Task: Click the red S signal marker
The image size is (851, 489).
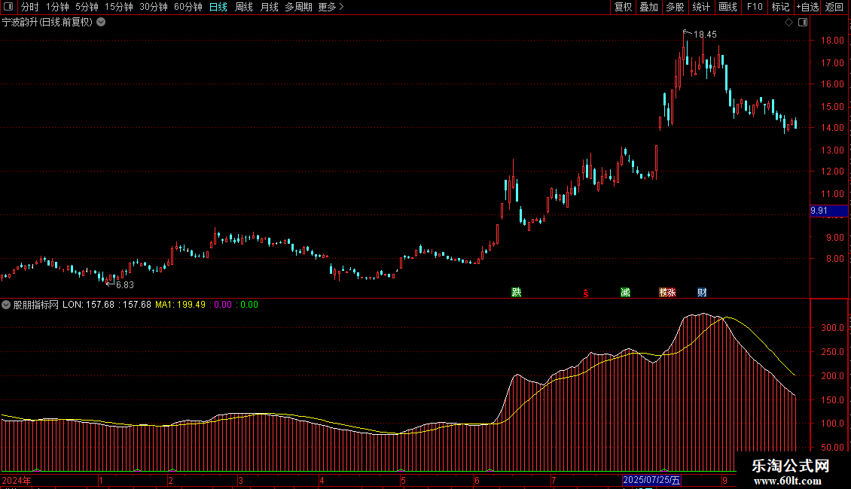Action: (585, 293)
